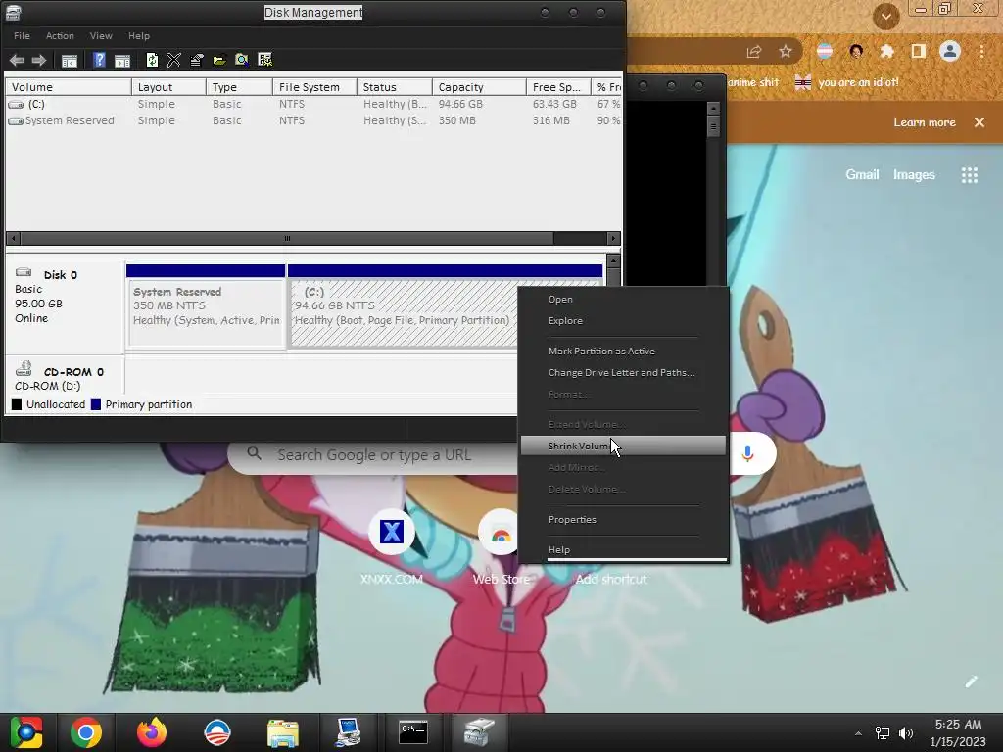Select Change Drive Letter and Paths
Image resolution: width=1003 pixels, height=752 pixels.
coord(623,373)
